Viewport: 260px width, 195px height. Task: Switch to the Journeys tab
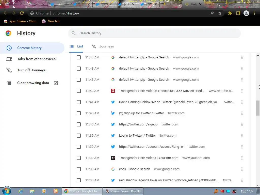click(103, 46)
